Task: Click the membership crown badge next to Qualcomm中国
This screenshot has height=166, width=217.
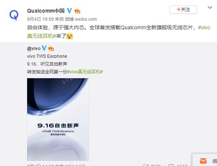Action: coord(77,11)
